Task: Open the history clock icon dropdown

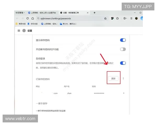Action: 125,18
